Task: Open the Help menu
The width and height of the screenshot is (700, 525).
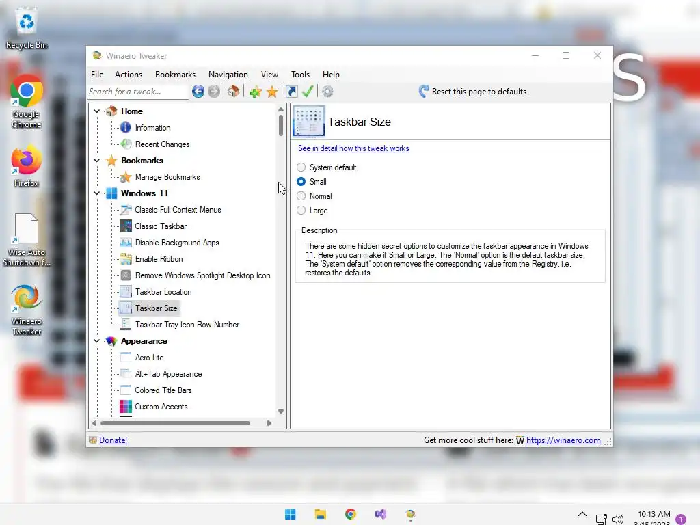Action: (x=332, y=75)
